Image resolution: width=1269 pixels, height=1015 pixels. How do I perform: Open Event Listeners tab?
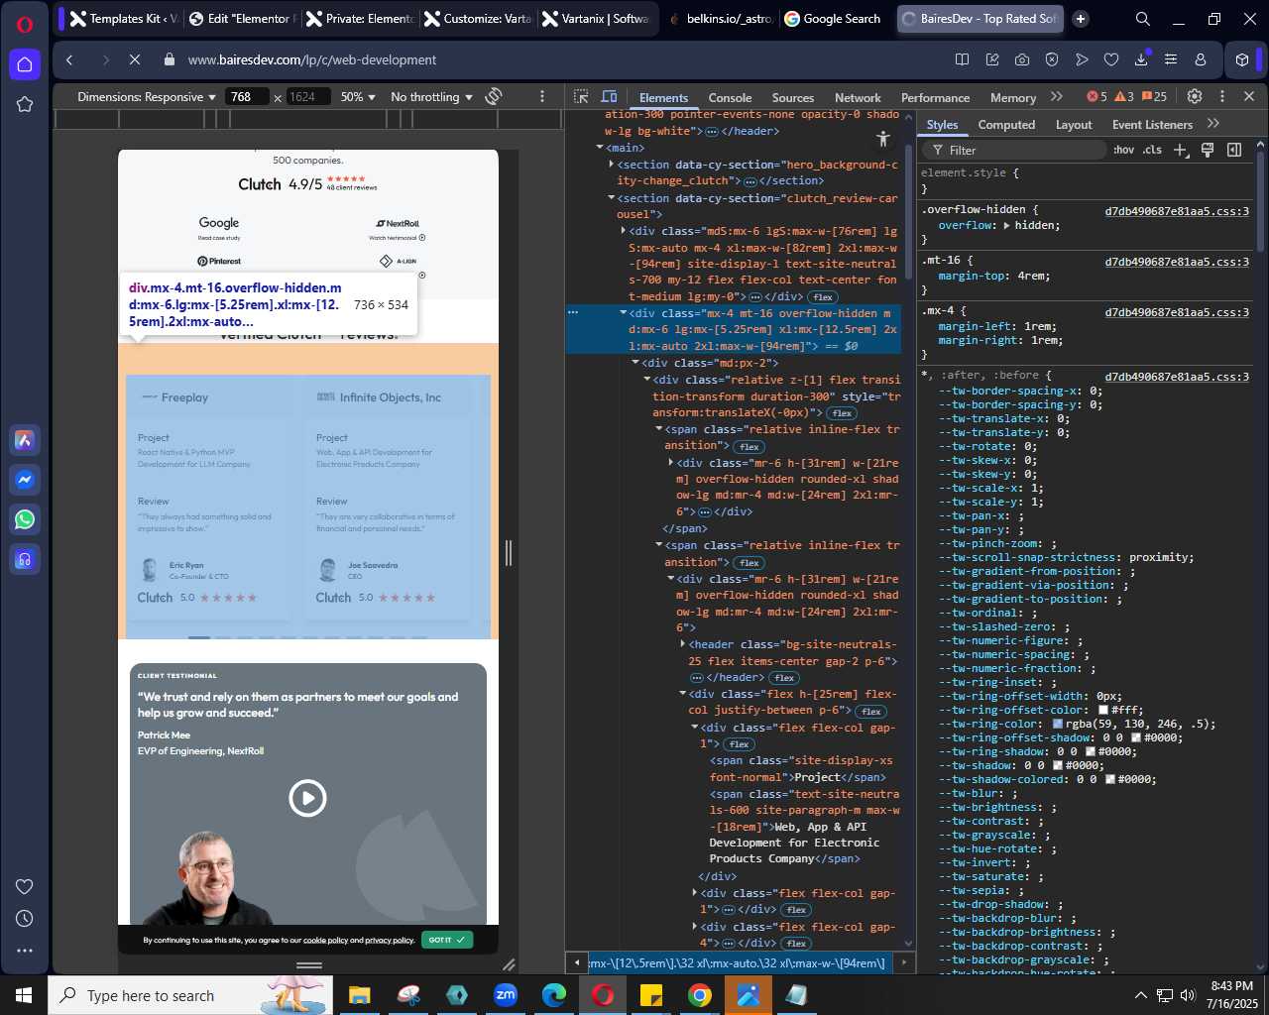click(x=1152, y=125)
